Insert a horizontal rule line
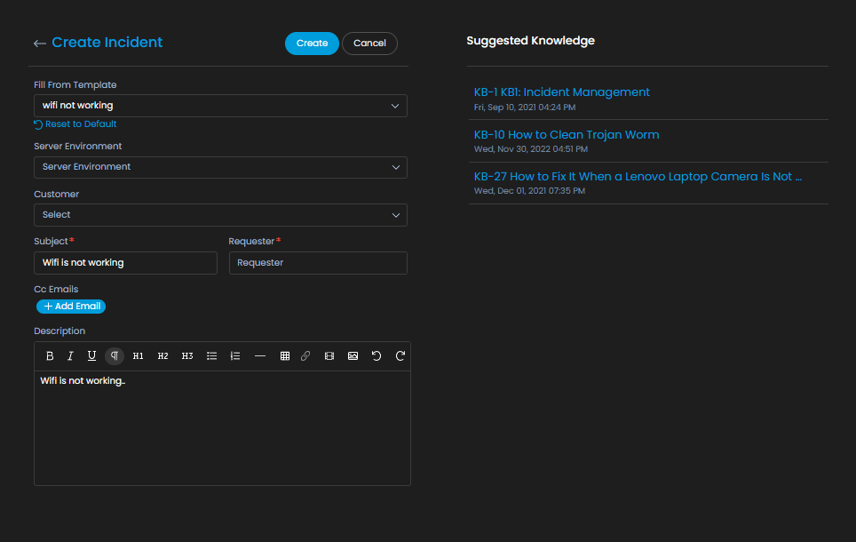856x542 pixels. (260, 355)
